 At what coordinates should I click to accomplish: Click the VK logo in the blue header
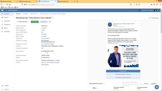click(2, 10)
